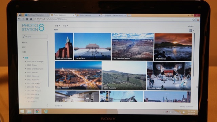The image size is (217, 122).
Task: Switch to first Photo Station 6 tab
Action: pos(62,15)
